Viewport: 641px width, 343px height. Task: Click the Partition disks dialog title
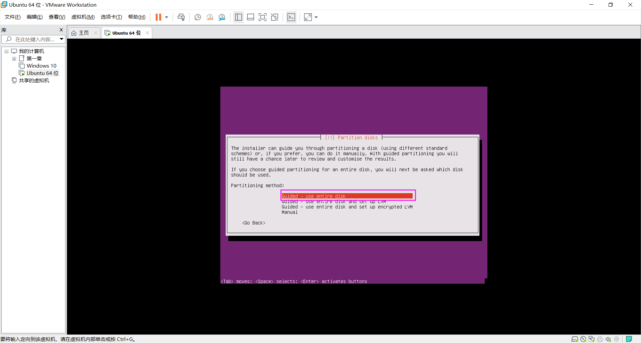click(352, 138)
